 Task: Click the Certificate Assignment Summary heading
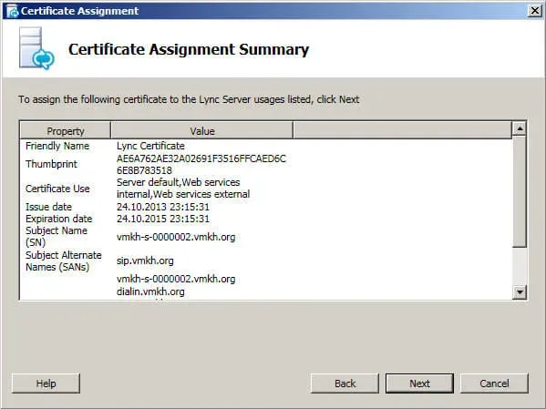tap(189, 49)
